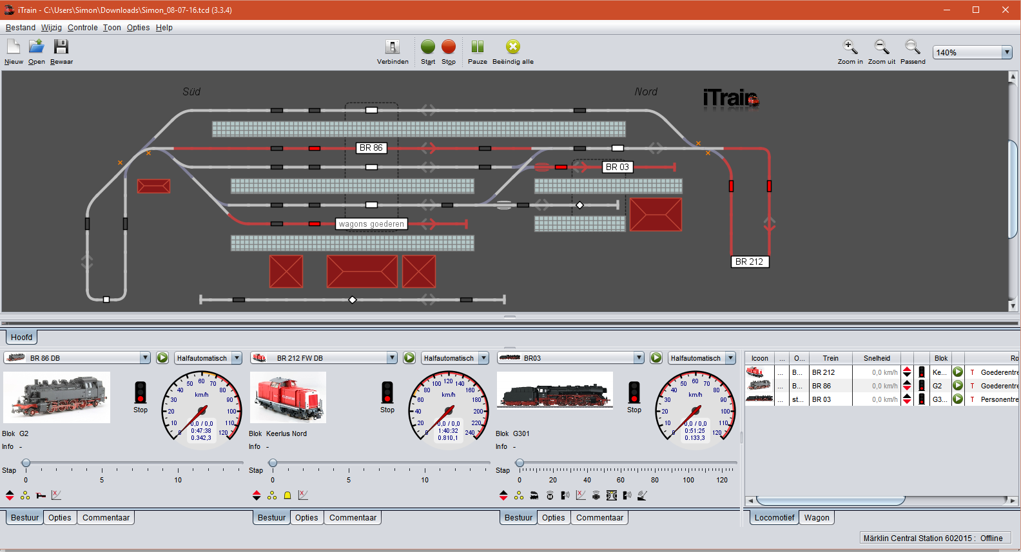
Task: Toggle BR 86 direction arrows
Action: point(10,495)
